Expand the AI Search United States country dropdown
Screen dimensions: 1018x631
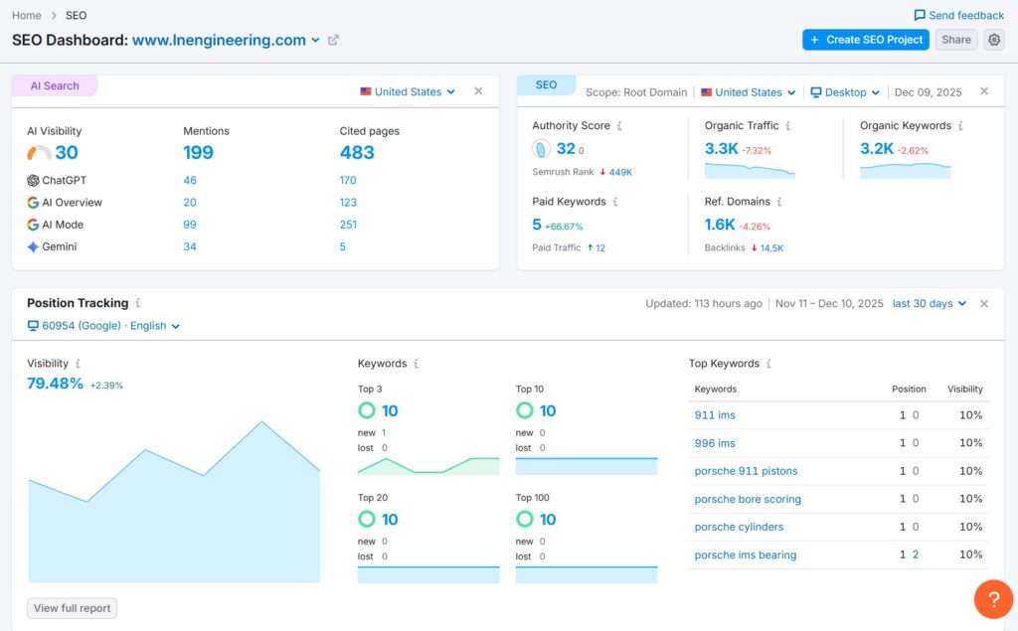(408, 91)
